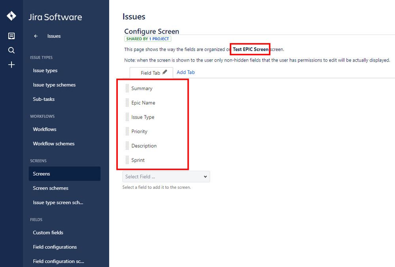Click the Issues page heading
This screenshot has height=267, width=395.
click(x=134, y=17)
